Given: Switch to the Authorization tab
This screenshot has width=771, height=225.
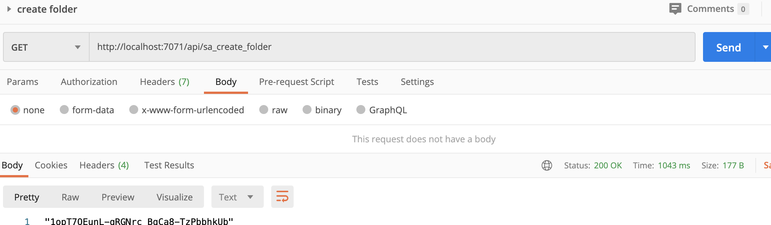Looking at the screenshot, I should pos(89,82).
